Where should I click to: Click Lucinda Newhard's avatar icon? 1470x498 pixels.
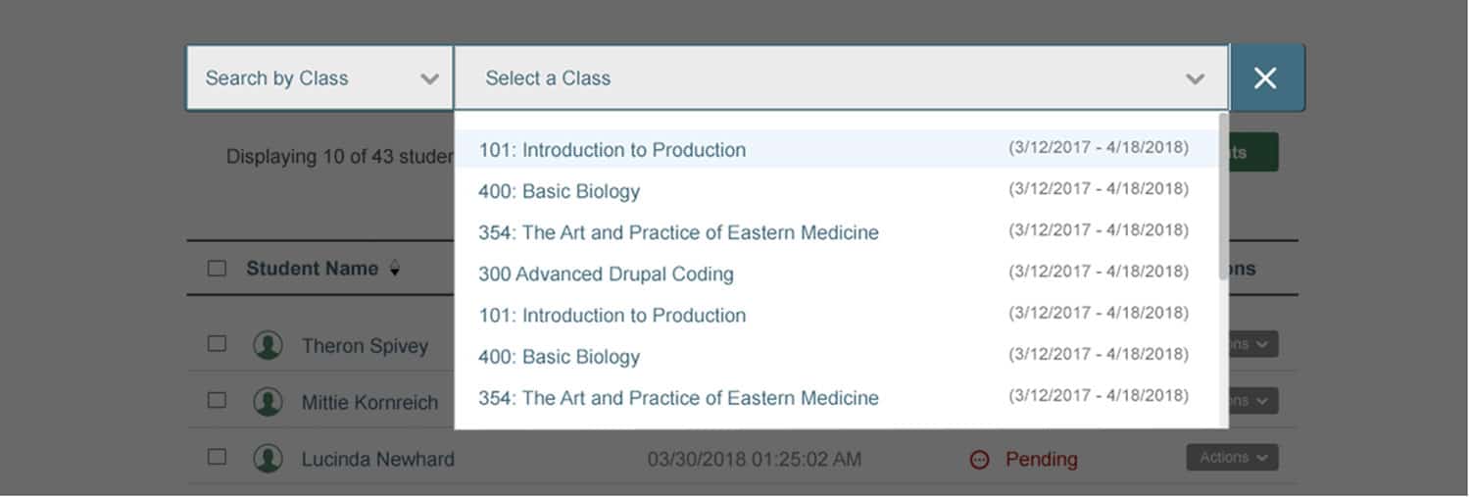268,458
